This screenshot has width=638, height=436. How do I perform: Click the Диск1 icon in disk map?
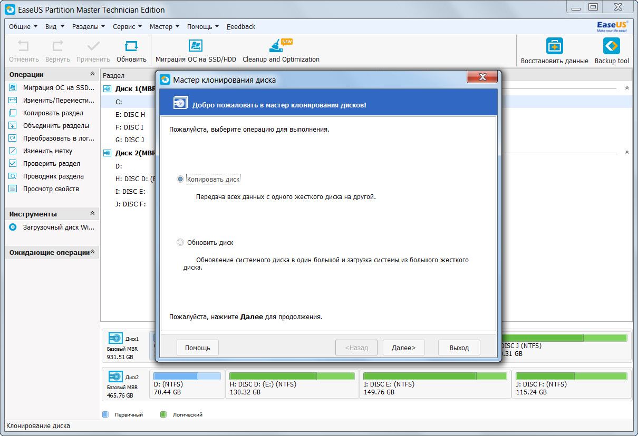point(115,338)
